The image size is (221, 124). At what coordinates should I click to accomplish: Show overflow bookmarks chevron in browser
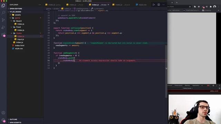coord(219,10)
